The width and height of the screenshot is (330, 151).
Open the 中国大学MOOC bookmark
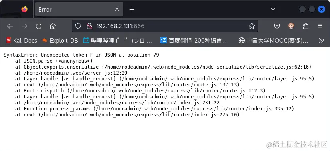[x=274, y=41]
